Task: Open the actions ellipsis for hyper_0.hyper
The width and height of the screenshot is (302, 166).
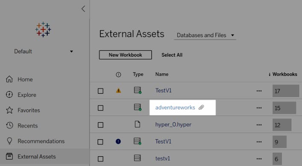Action: (x=259, y=125)
